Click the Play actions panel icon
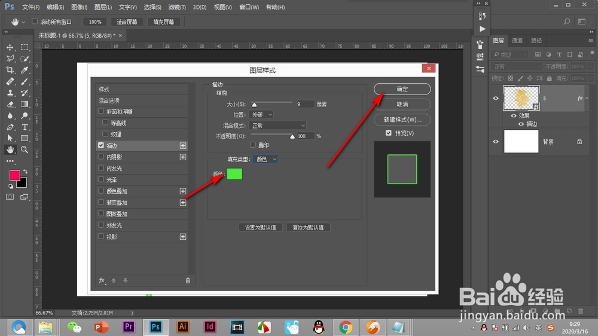 (482, 29)
